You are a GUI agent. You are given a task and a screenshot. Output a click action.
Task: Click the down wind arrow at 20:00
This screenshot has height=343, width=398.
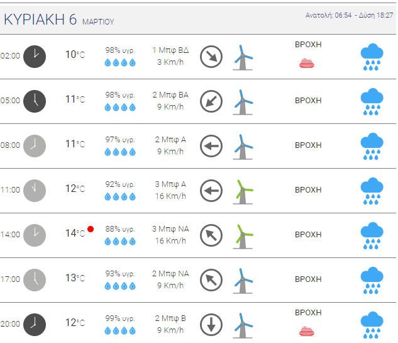pyautogui.click(x=211, y=325)
